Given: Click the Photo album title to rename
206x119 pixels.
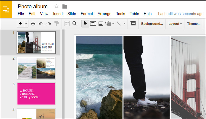Looking at the screenshot, I should point(33,6).
